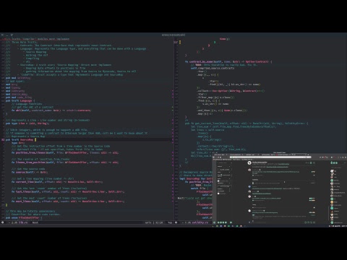Click the 'pub enum FileIdentifier' line
This screenshot has height=260, width=347.
coord(24,217)
